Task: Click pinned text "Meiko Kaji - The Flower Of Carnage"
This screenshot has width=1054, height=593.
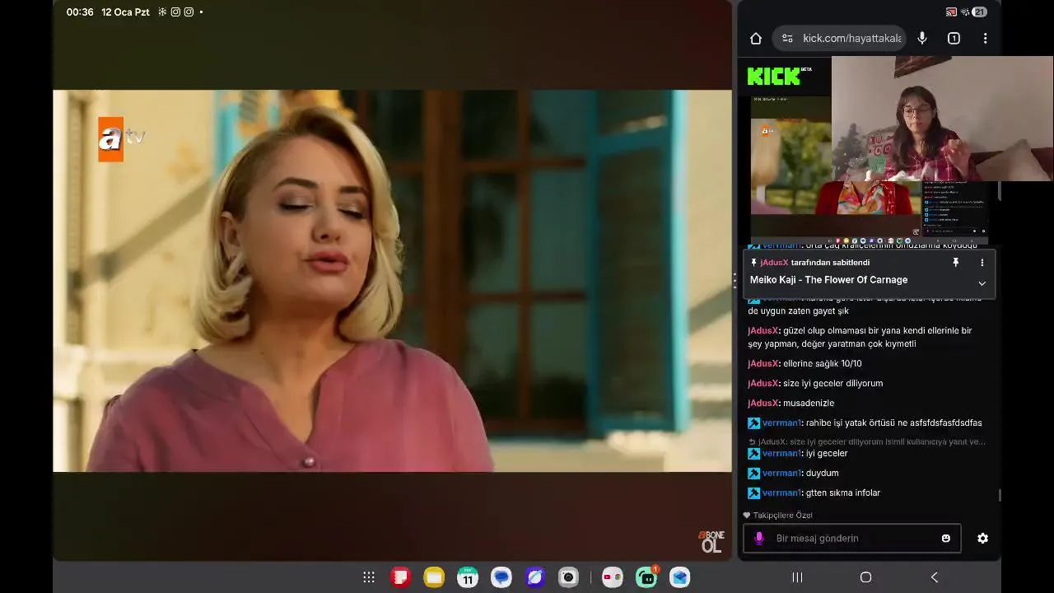Action: (828, 280)
